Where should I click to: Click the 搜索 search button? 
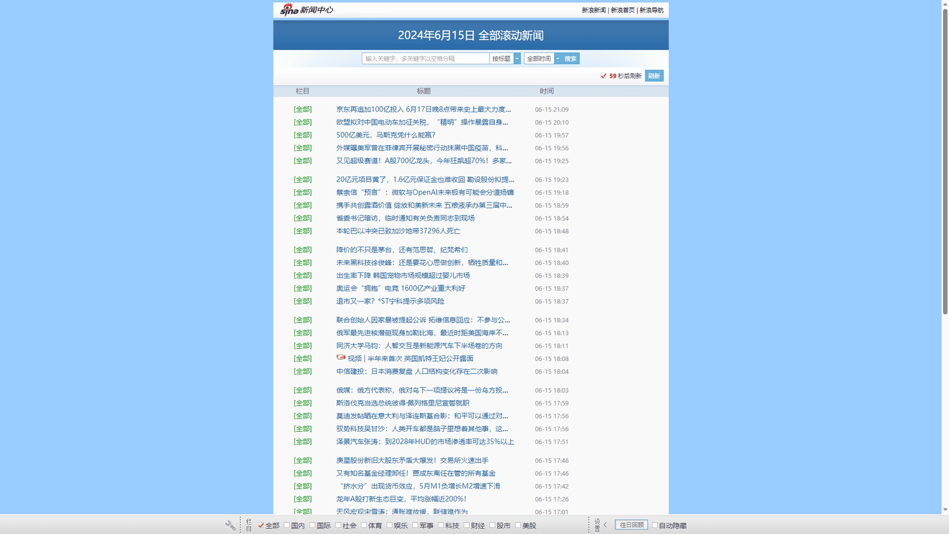(570, 59)
